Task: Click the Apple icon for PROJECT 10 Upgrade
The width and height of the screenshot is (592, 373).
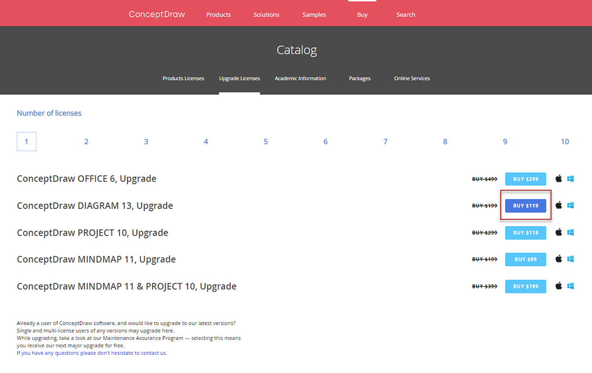Action: 559,232
